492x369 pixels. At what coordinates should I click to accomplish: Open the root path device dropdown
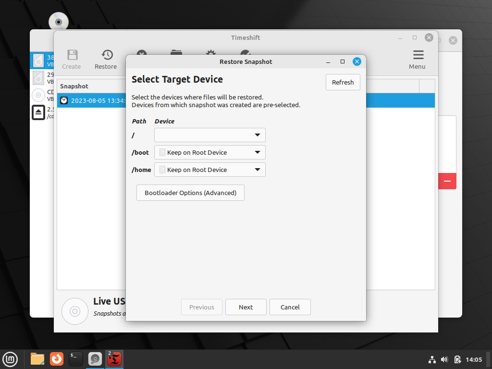coord(209,135)
